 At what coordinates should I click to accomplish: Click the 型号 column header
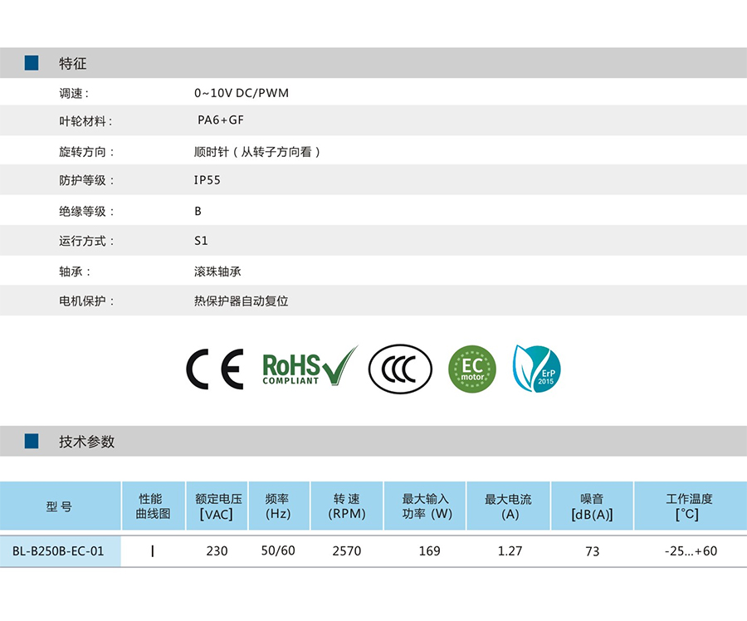click(59, 506)
